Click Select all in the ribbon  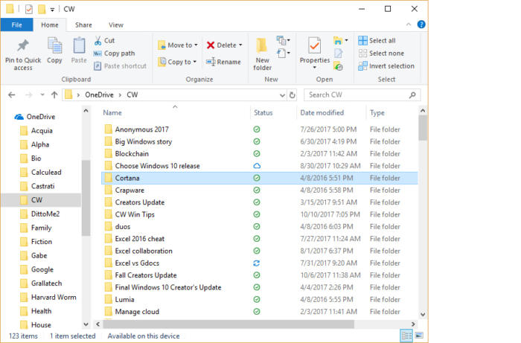tap(377, 40)
